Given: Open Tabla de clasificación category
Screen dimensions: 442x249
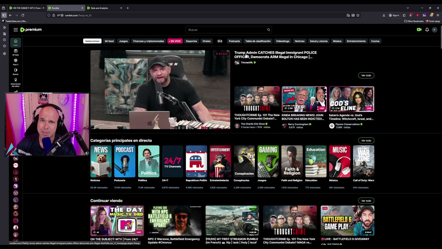Looking at the screenshot, I should [x=258, y=41].
